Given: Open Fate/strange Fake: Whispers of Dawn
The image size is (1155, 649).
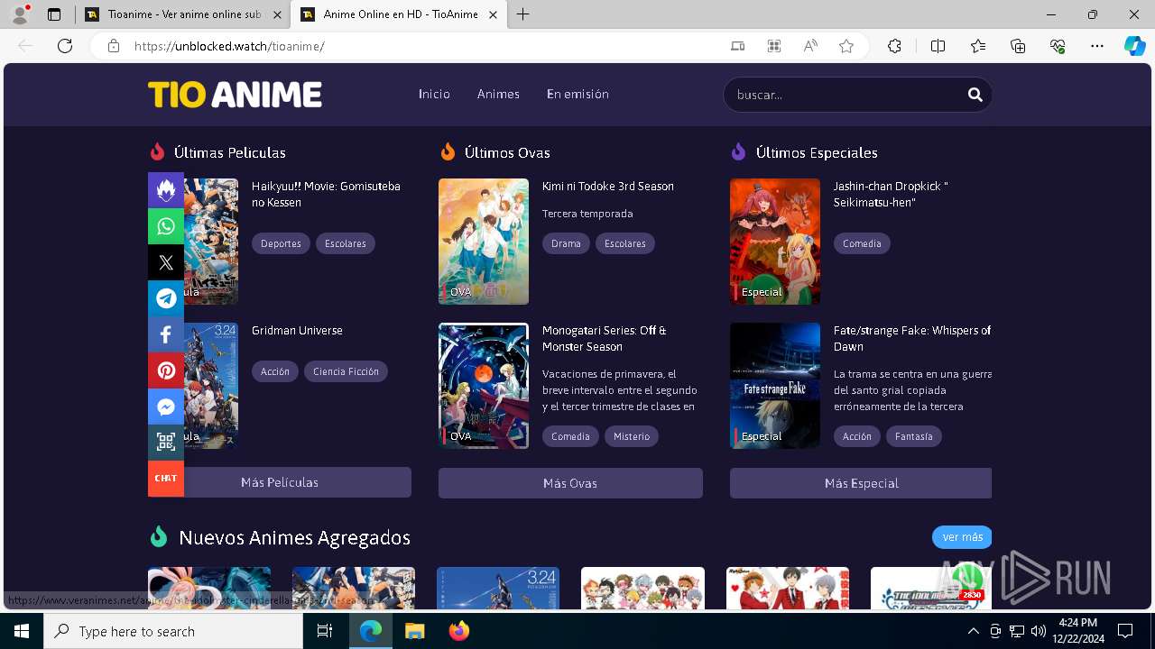Looking at the screenshot, I should click(x=912, y=338).
